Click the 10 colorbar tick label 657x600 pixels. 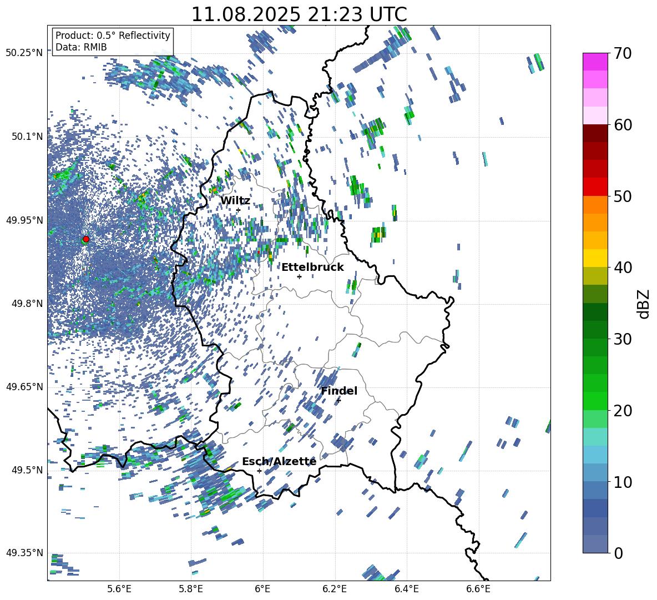click(623, 482)
